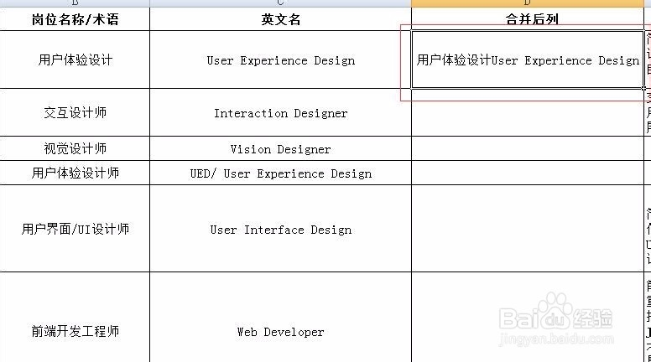Click the cell 用户体验设计师

75,173
